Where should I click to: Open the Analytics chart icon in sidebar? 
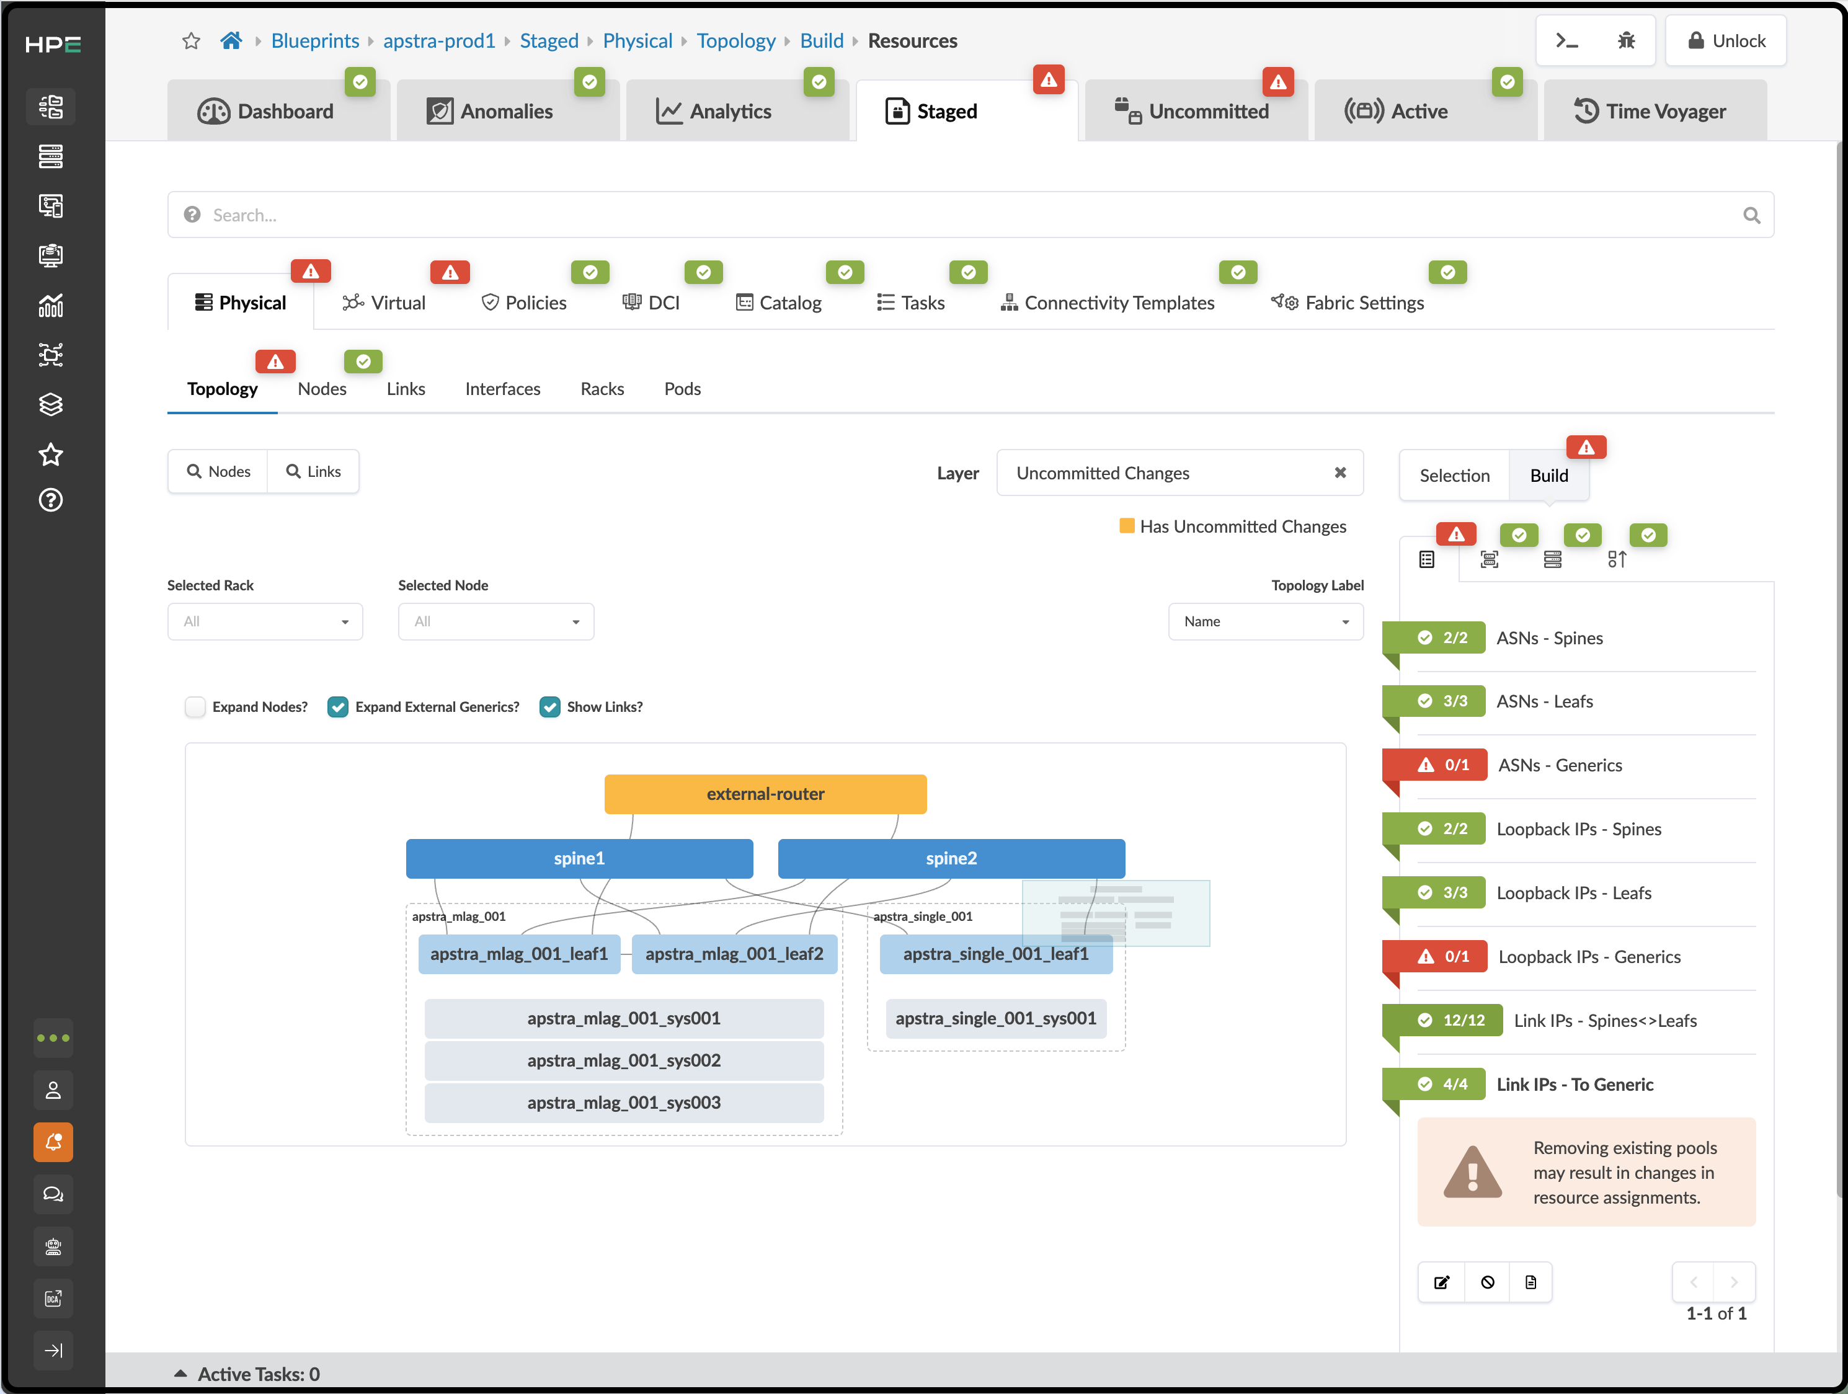[x=51, y=305]
